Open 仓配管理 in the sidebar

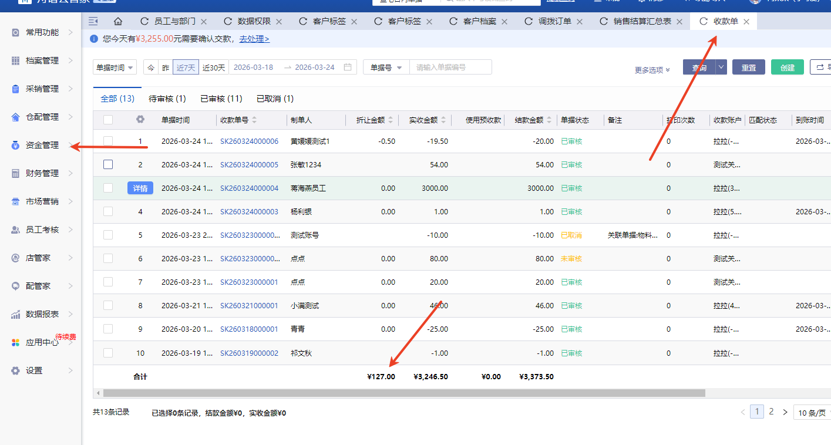42,117
